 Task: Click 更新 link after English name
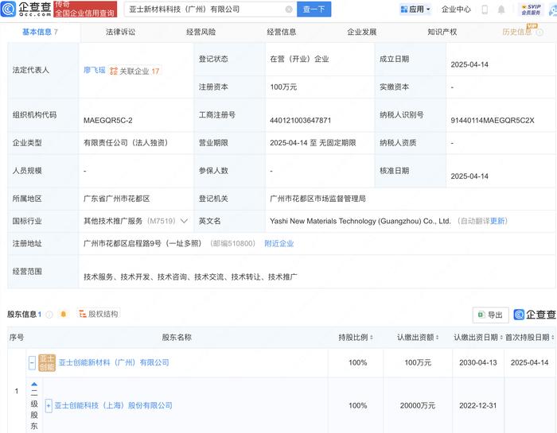click(497, 222)
